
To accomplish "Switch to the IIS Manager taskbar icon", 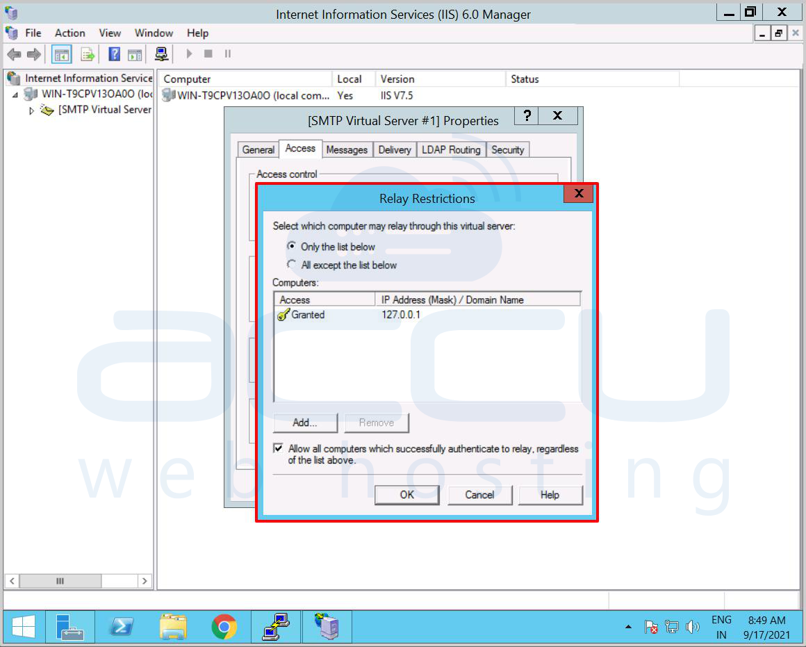I will click(x=327, y=627).
